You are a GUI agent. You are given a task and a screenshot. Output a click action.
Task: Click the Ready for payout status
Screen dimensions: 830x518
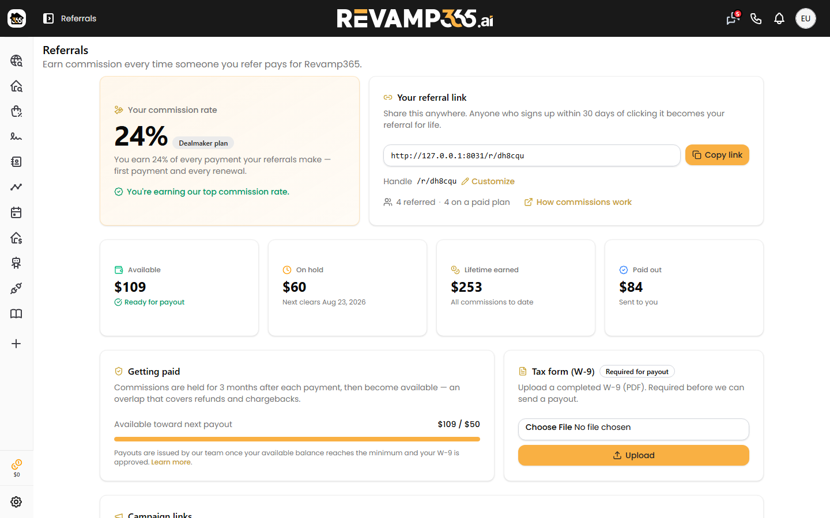[x=149, y=302]
